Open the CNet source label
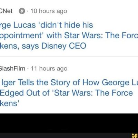This screenshot has height=138, width=138. pyautogui.click(x=6, y=11)
